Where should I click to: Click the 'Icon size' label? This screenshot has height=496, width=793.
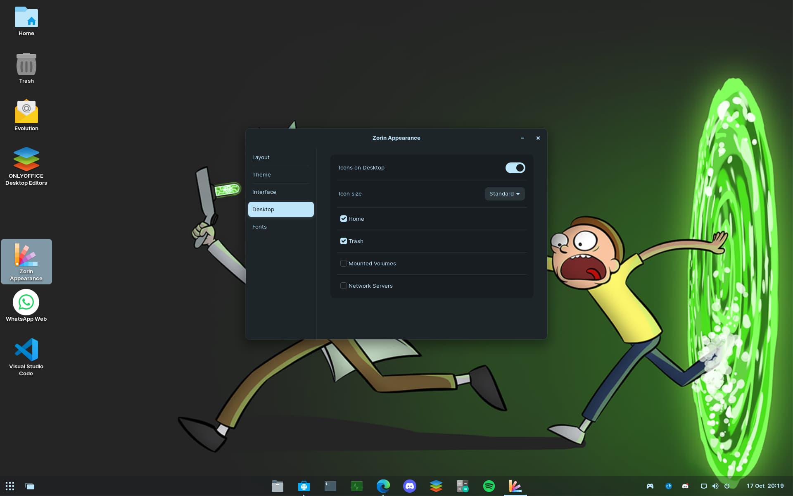click(x=350, y=194)
